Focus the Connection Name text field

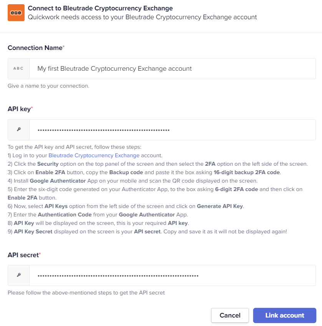(173, 68)
